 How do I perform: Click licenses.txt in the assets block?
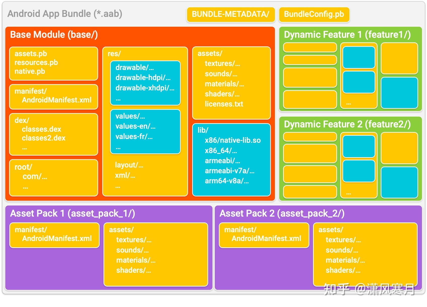(224, 104)
